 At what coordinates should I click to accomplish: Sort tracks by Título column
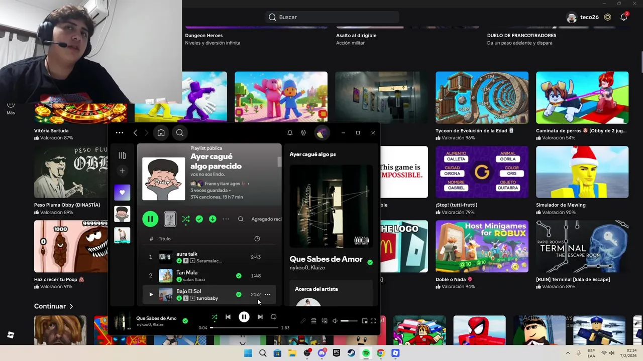pos(165,239)
